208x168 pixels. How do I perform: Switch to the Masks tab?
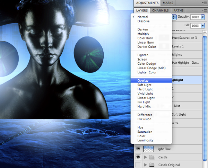pos(168,3)
